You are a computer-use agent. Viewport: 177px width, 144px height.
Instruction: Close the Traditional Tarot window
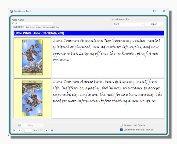click(164, 11)
